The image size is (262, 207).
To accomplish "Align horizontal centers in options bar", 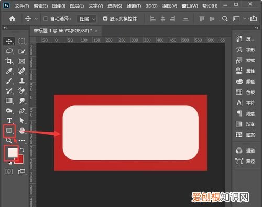I will (x=163, y=19).
